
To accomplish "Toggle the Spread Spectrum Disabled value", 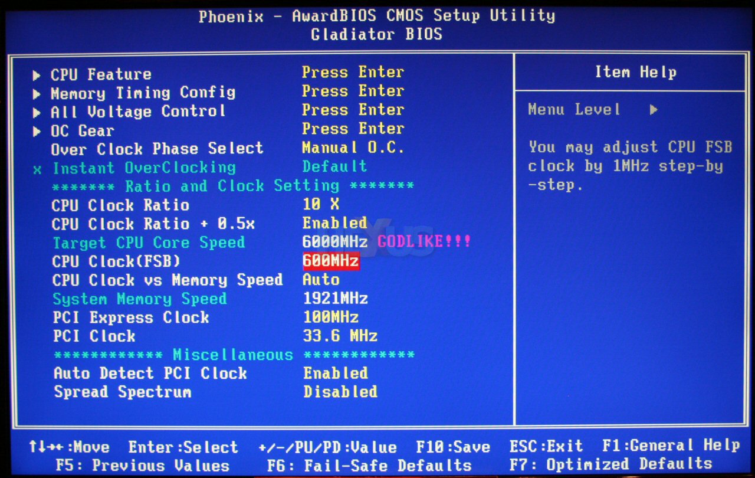I will click(340, 392).
